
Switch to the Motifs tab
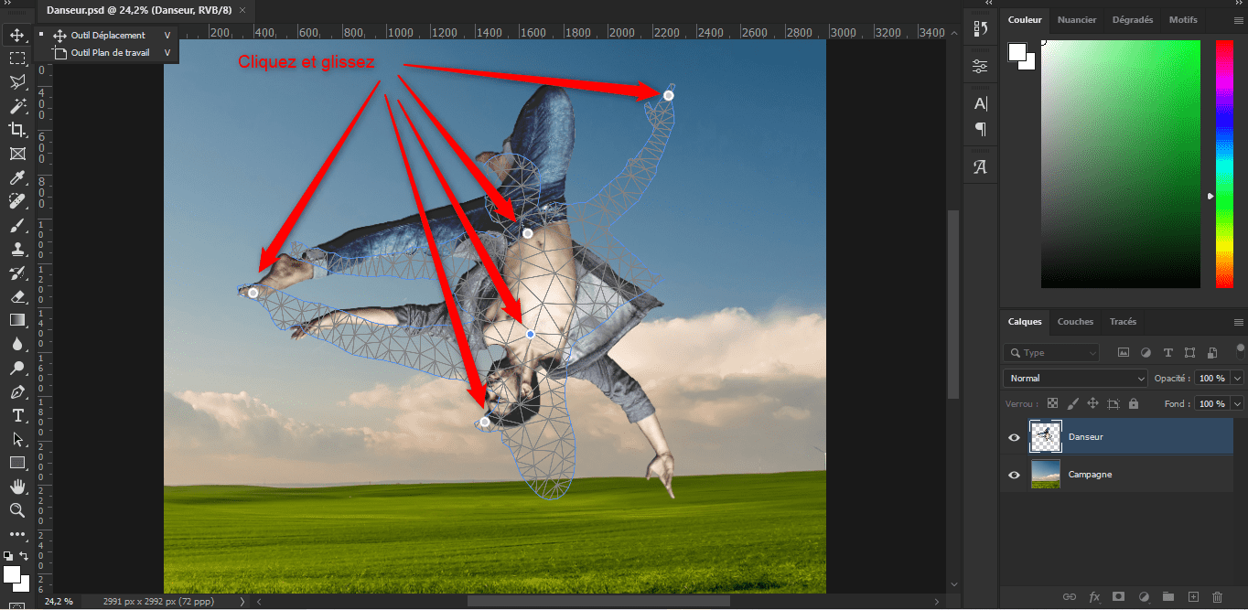(1183, 19)
